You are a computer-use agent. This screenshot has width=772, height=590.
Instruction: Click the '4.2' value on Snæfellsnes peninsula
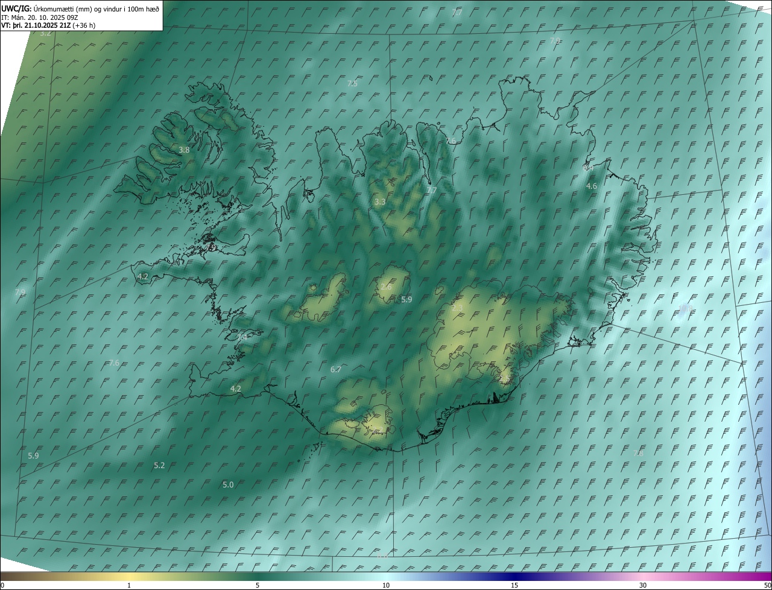(143, 276)
